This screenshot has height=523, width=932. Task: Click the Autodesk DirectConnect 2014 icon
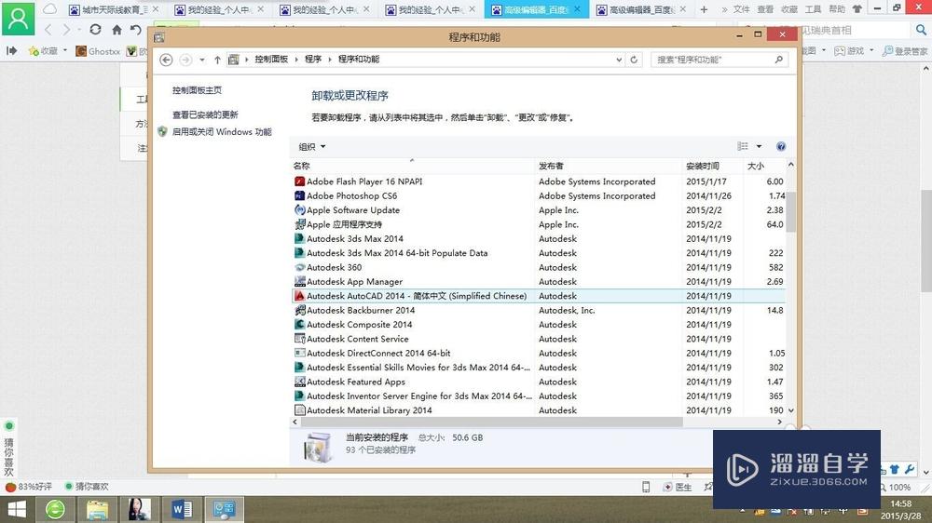pos(299,353)
